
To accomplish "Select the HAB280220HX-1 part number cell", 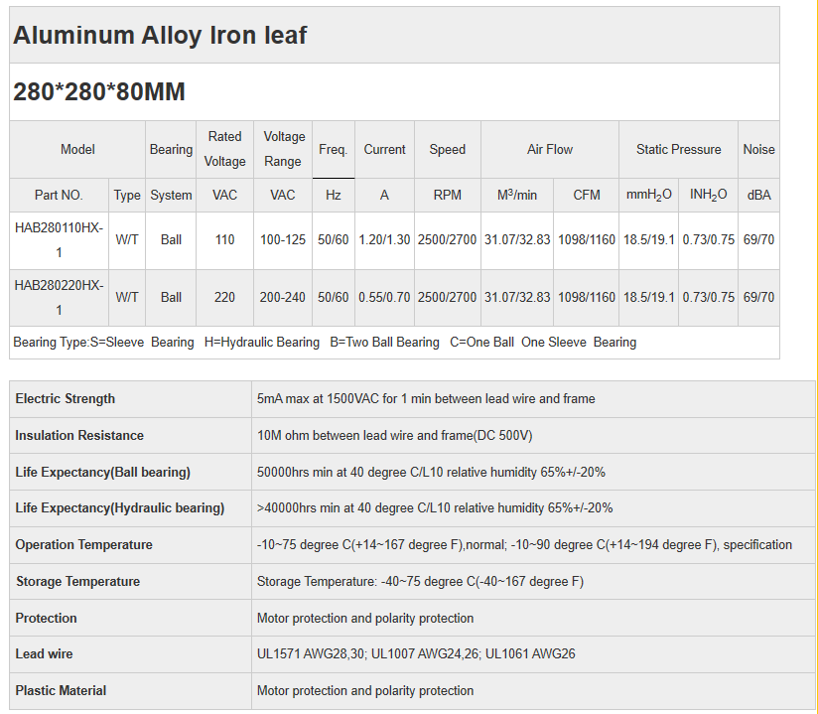I will [59, 297].
